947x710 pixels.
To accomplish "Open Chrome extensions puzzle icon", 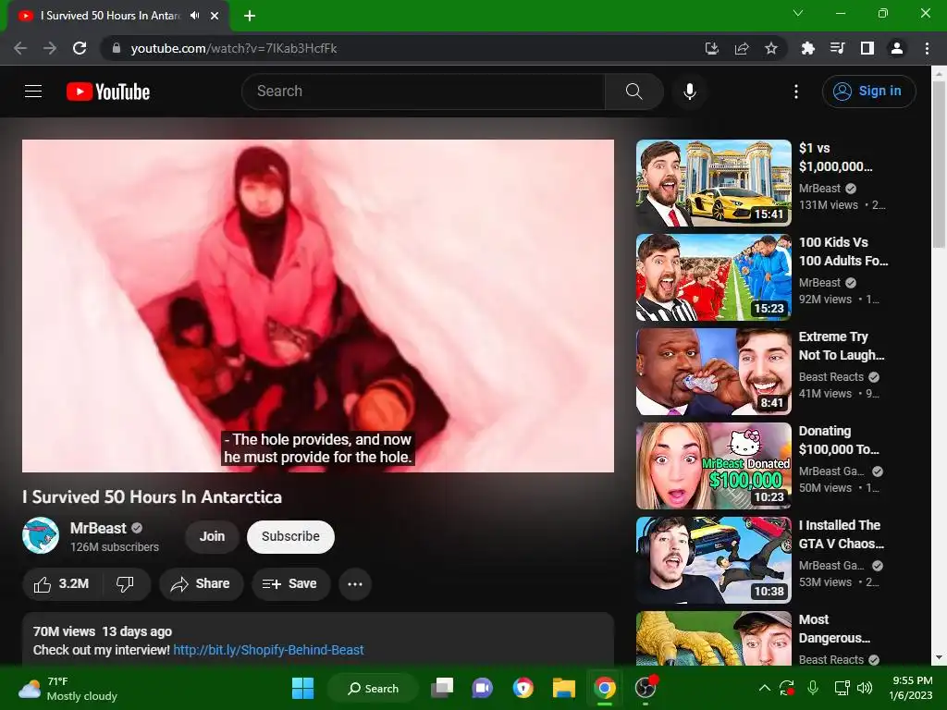I will click(807, 48).
